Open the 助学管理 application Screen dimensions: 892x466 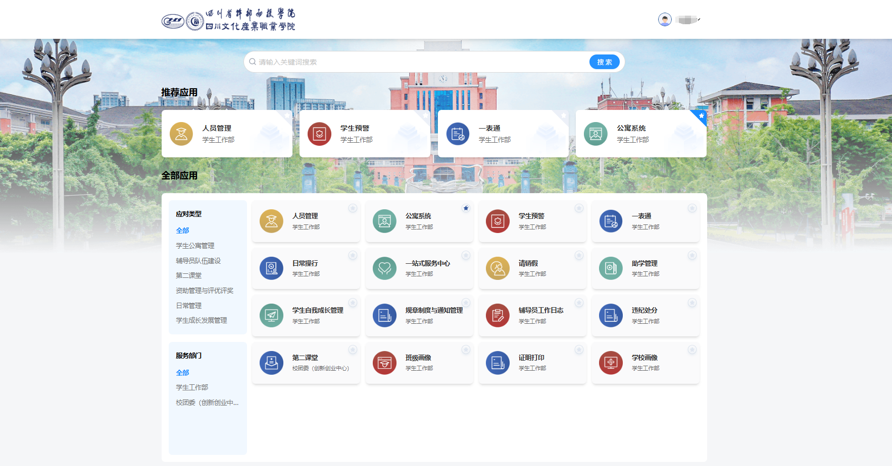[x=646, y=268]
